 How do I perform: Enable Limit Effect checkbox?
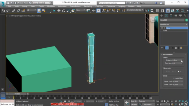click(174, 78)
